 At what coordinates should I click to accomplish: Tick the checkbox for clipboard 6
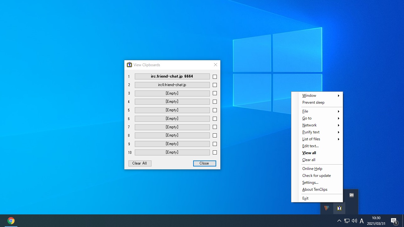pyautogui.click(x=215, y=119)
